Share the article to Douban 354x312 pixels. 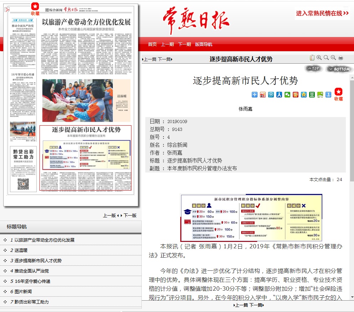(x=312, y=95)
